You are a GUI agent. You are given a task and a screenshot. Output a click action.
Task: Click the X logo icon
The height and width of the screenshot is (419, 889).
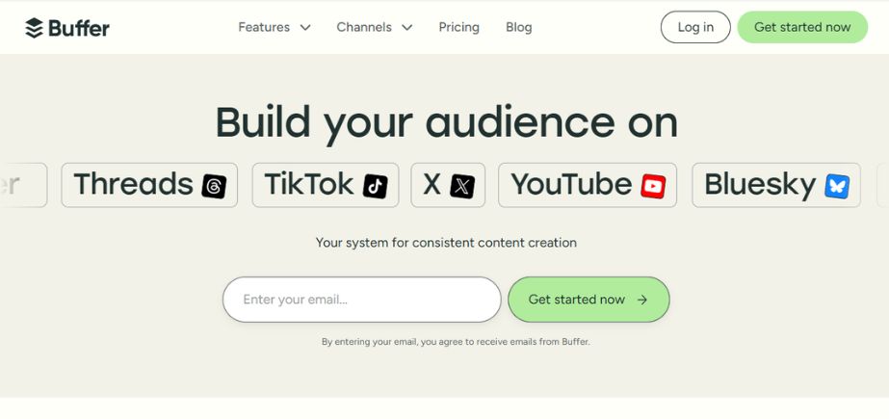click(462, 186)
